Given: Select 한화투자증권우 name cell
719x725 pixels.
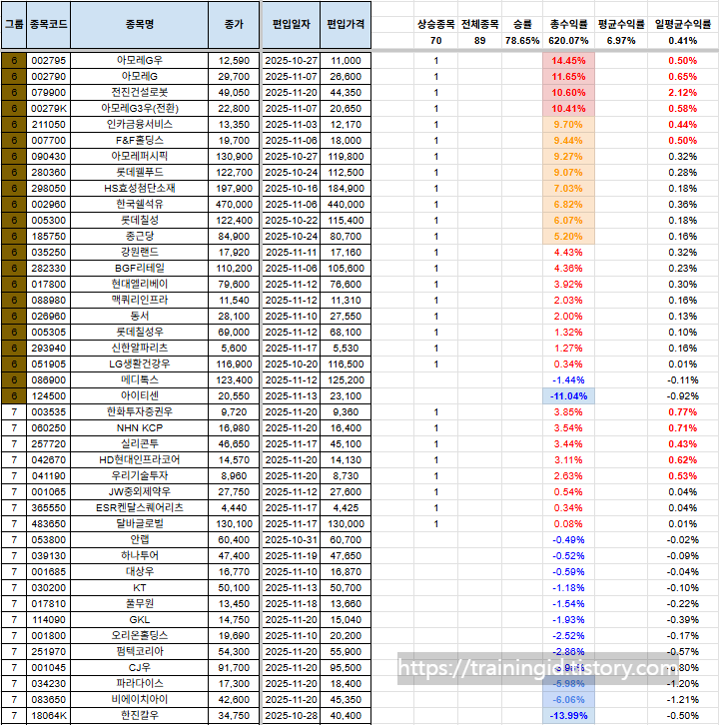Looking at the screenshot, I should tap(139, 412).
